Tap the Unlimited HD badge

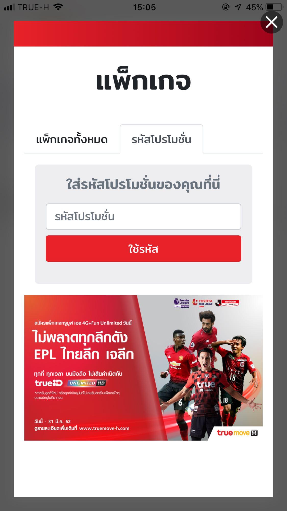tap(87, 383)
